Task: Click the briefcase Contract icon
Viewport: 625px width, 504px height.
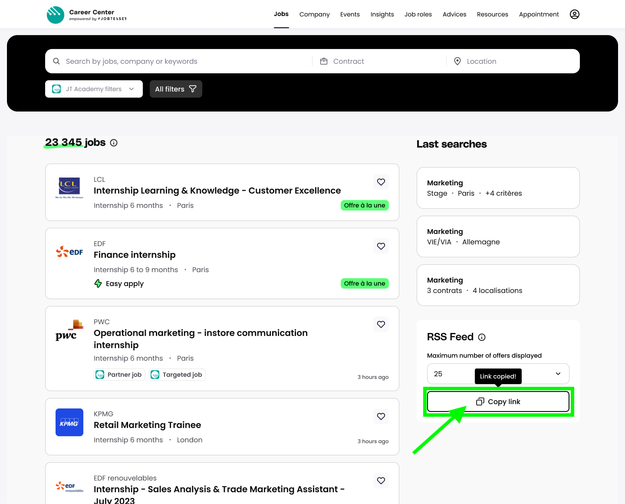Action: 324,61
